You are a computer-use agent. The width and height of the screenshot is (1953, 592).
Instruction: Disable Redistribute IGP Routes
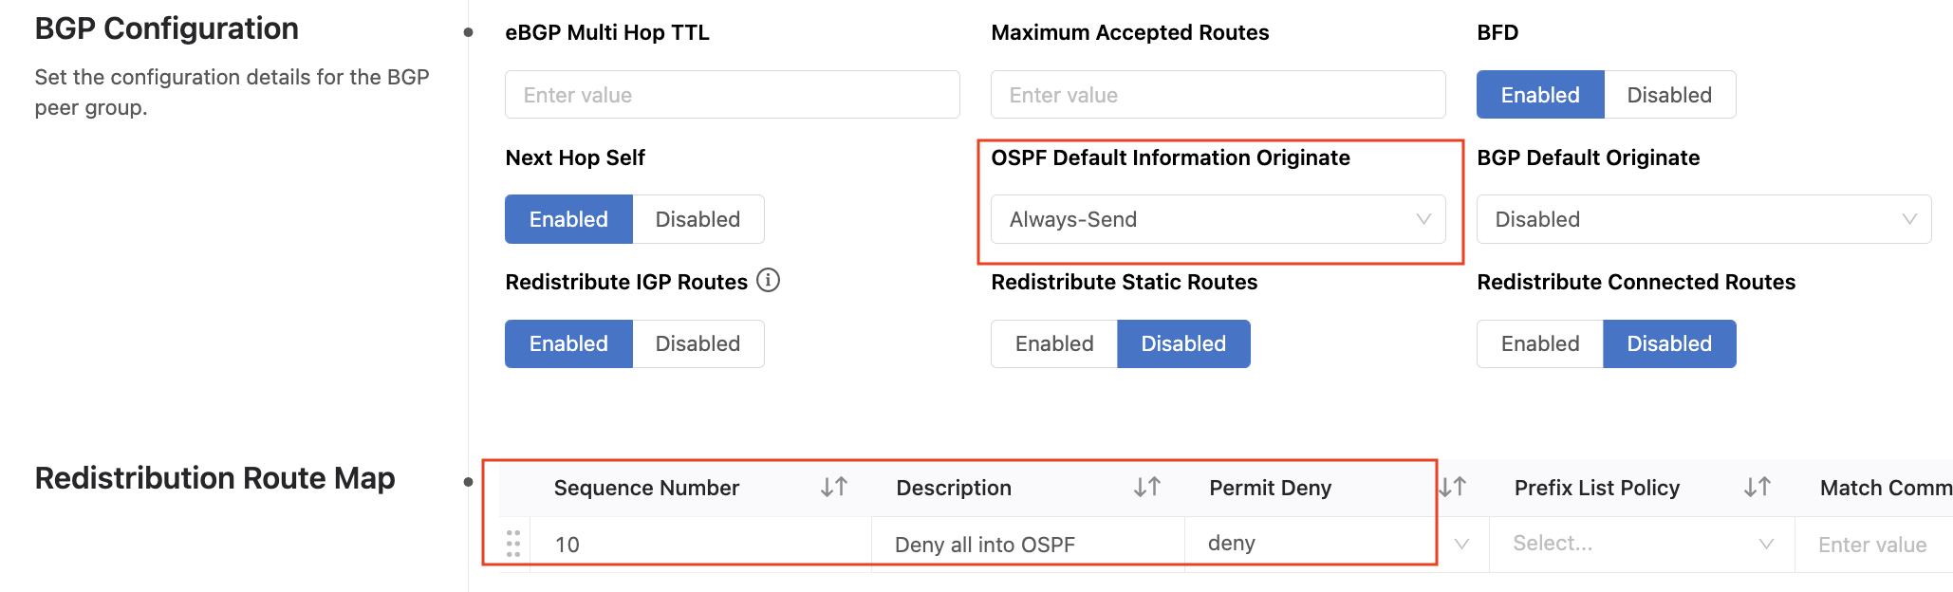(697, 343)
